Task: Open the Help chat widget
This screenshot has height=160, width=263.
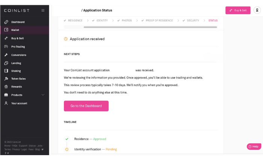Action: 254,146
